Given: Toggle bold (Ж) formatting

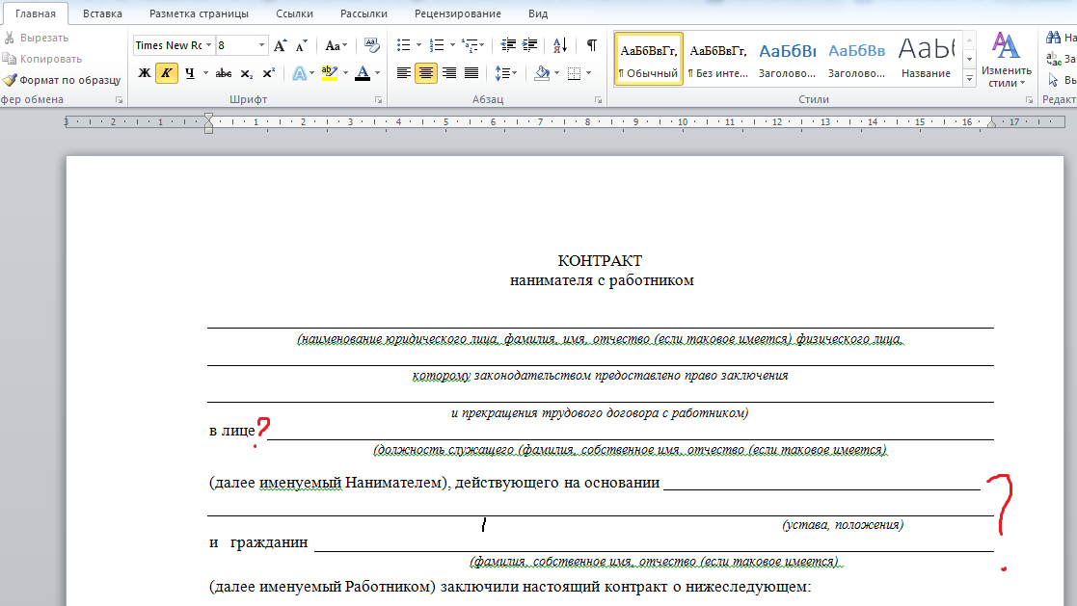Looking at the screenshot, I should (145, 73).
